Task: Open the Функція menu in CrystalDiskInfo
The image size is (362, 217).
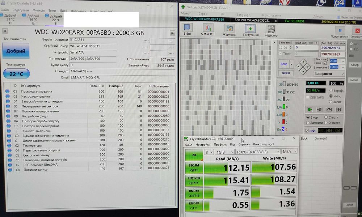Action: (39, 10)
